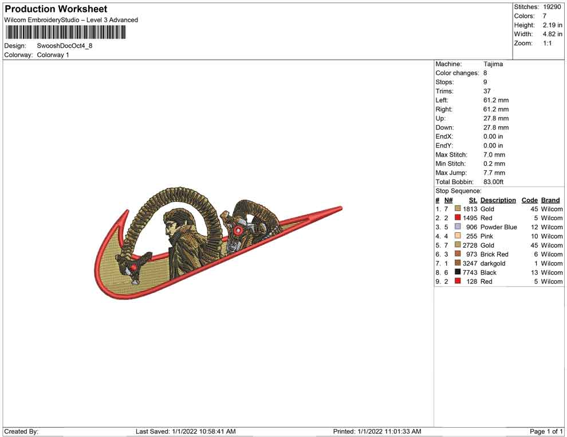Click the Colors value '7'
567x437 pixels.
(x=544, y=16)
